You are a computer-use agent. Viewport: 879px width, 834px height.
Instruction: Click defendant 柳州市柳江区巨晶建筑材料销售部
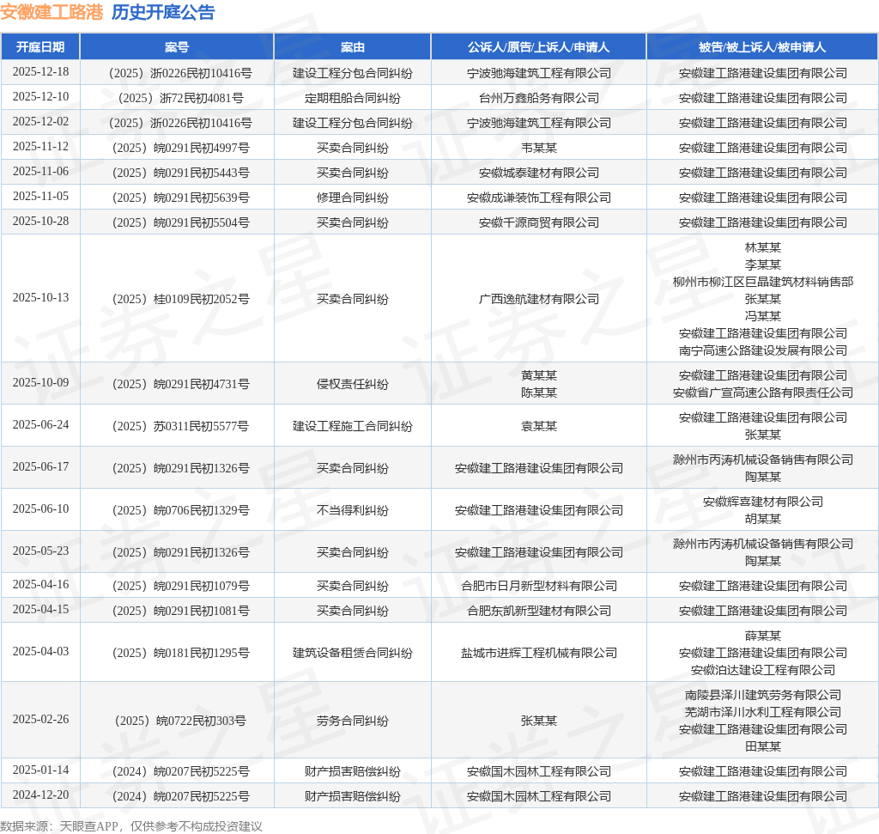point(762,282)
